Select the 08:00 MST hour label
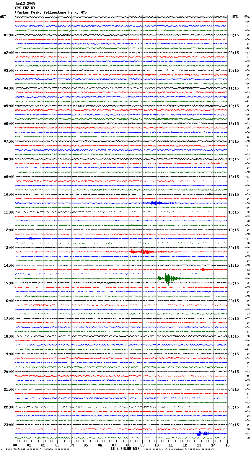 pyautogui.click(x=9, y=159)
